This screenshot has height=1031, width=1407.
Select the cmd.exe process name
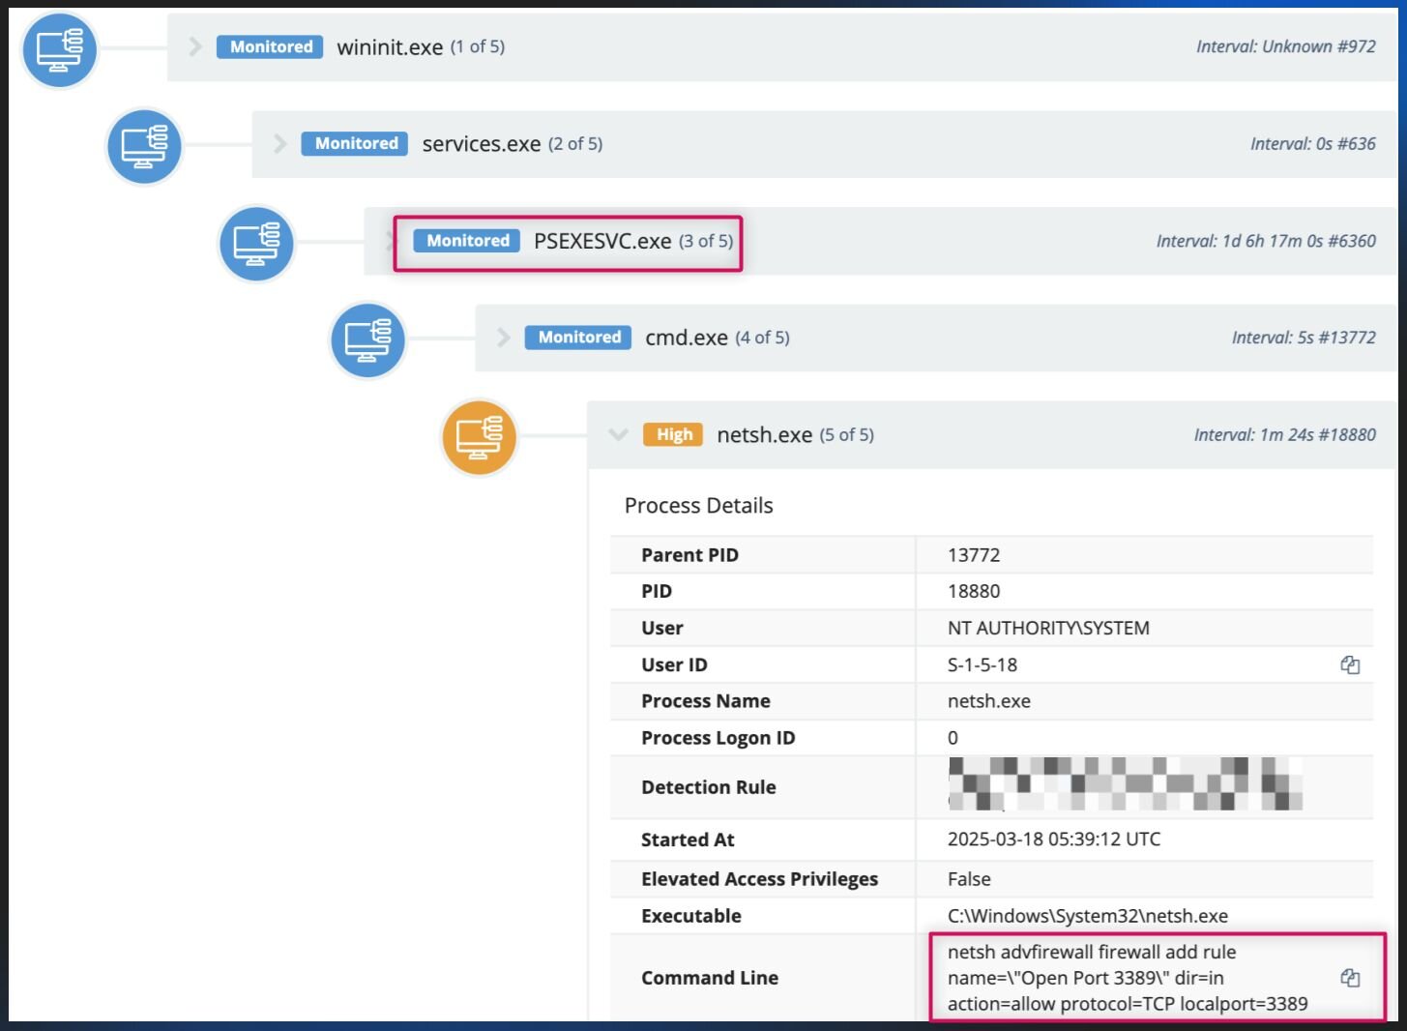(x=687, y=338)
